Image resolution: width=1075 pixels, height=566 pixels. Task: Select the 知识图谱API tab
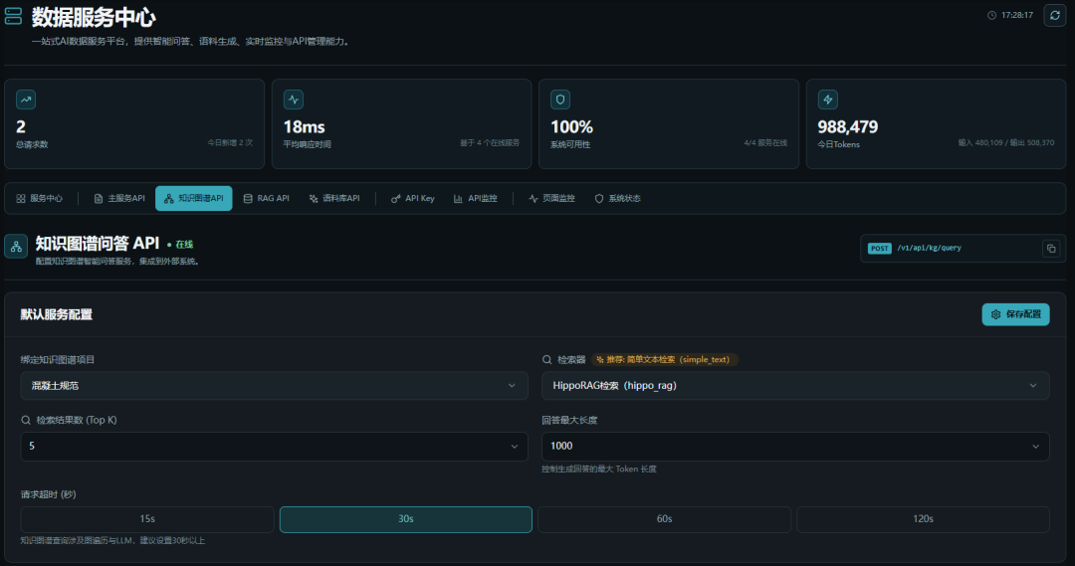(x=194, y=199)
